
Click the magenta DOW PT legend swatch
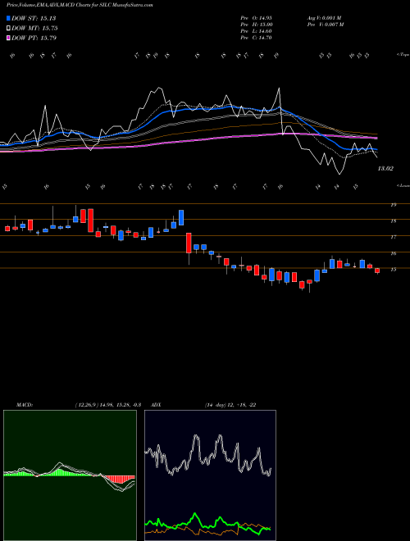(x=8, y=38)
